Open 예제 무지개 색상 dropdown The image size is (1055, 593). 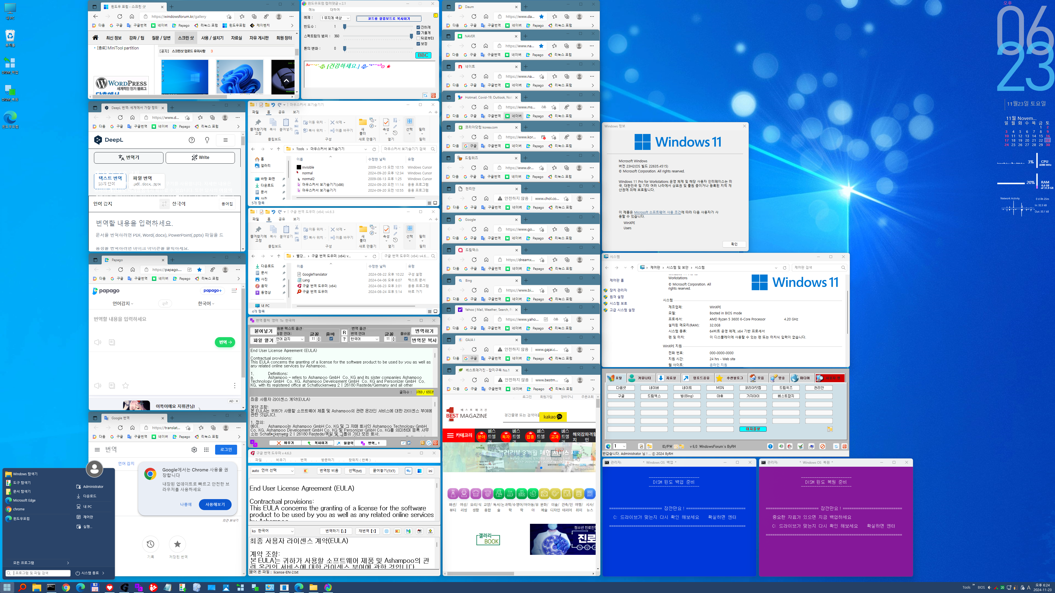tap(335, 18)
